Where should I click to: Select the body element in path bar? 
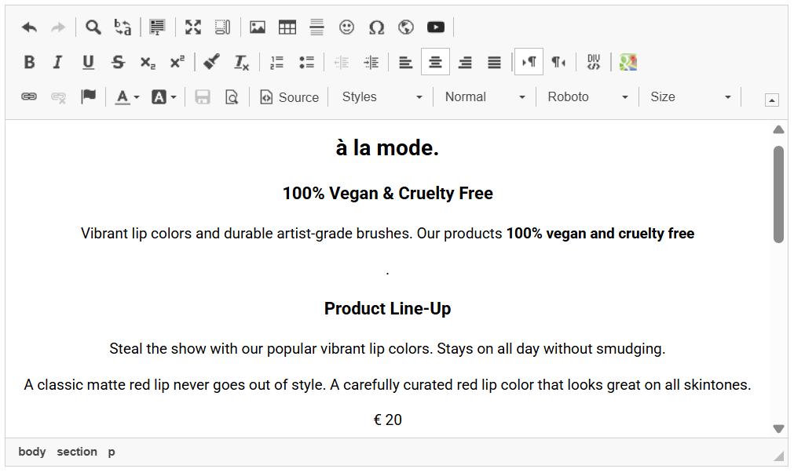(32, 452)
